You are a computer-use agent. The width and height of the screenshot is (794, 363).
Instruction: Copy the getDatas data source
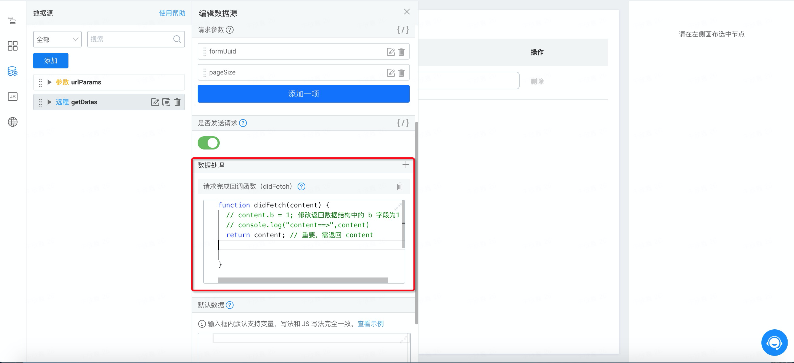[166, 102]
